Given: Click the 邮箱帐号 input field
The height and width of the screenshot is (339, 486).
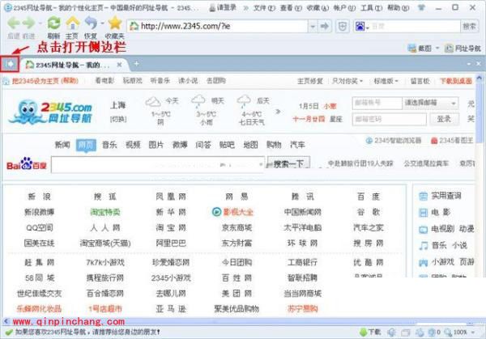Looking at the screenshot, I should click(377, 103).
